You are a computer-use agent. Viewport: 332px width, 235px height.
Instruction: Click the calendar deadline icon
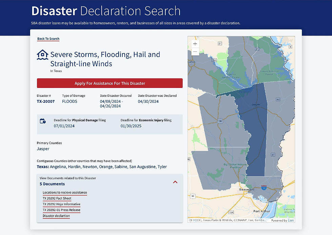tap(43, 121)
